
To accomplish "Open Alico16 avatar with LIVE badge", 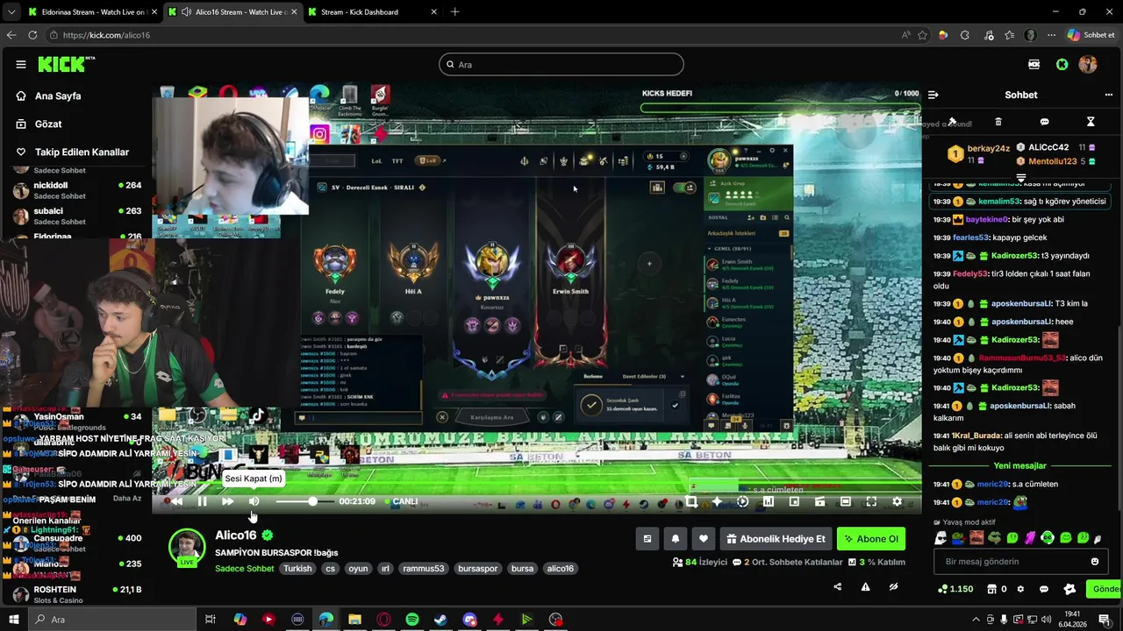I will tap(187, 548).
